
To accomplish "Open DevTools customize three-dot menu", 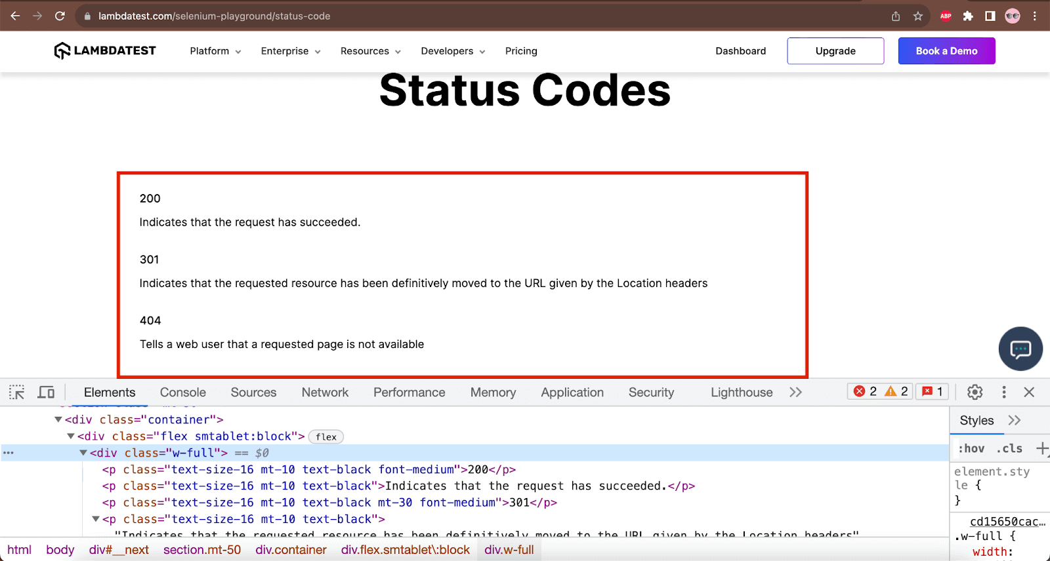I will point(1004,392).
